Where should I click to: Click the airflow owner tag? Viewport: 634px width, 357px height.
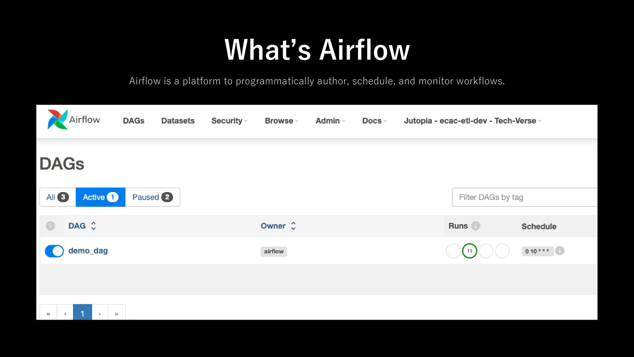[x=274, y=252]
